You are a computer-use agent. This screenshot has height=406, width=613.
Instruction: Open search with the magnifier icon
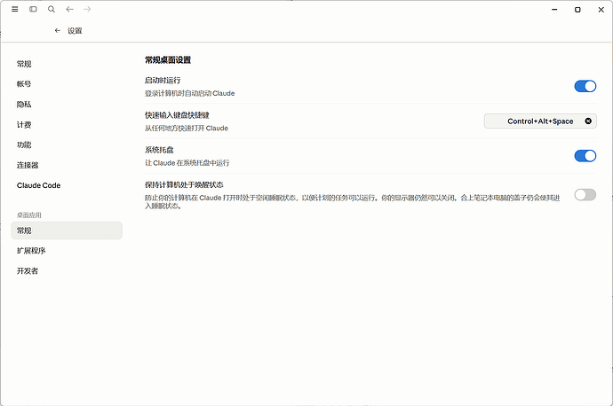pyautogui.click(x=52, y=9)
